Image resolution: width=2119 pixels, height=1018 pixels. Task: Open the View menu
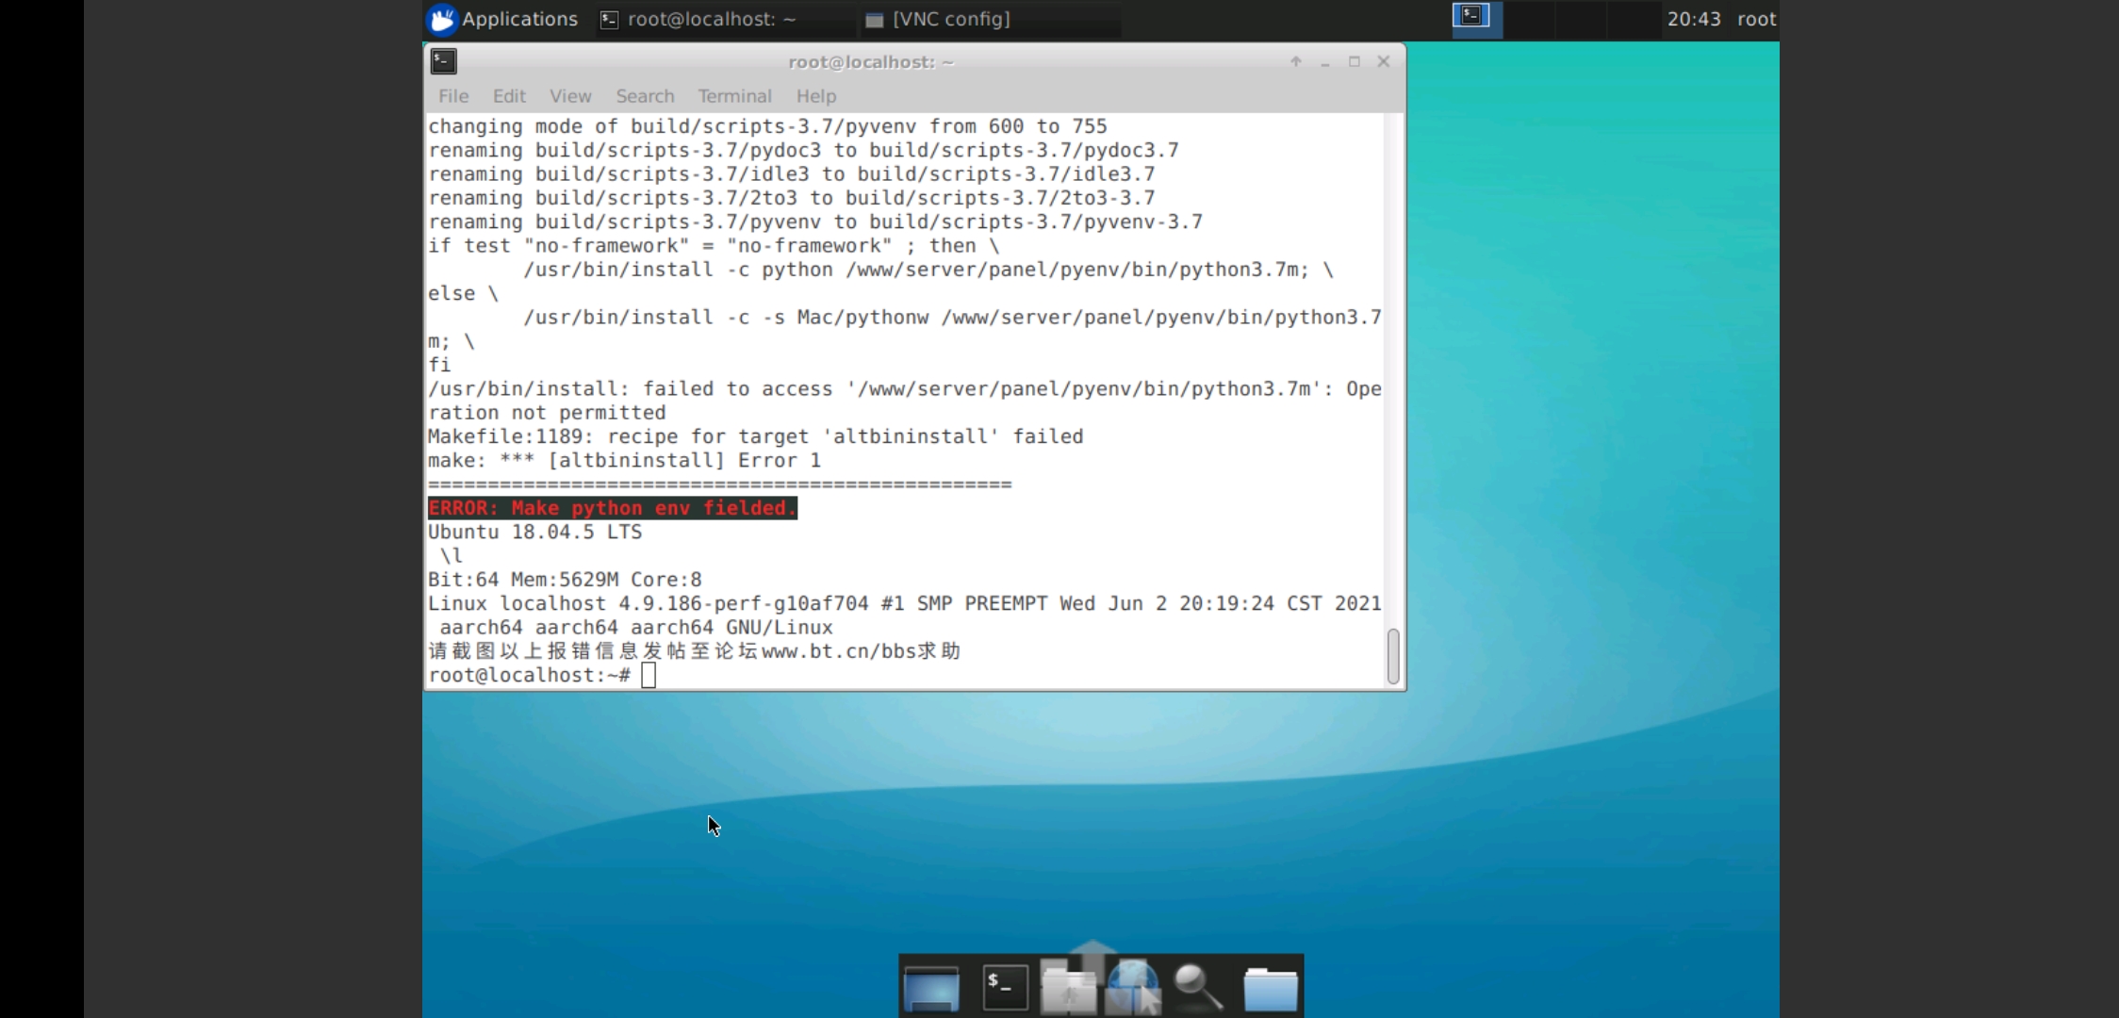point(570,96)
